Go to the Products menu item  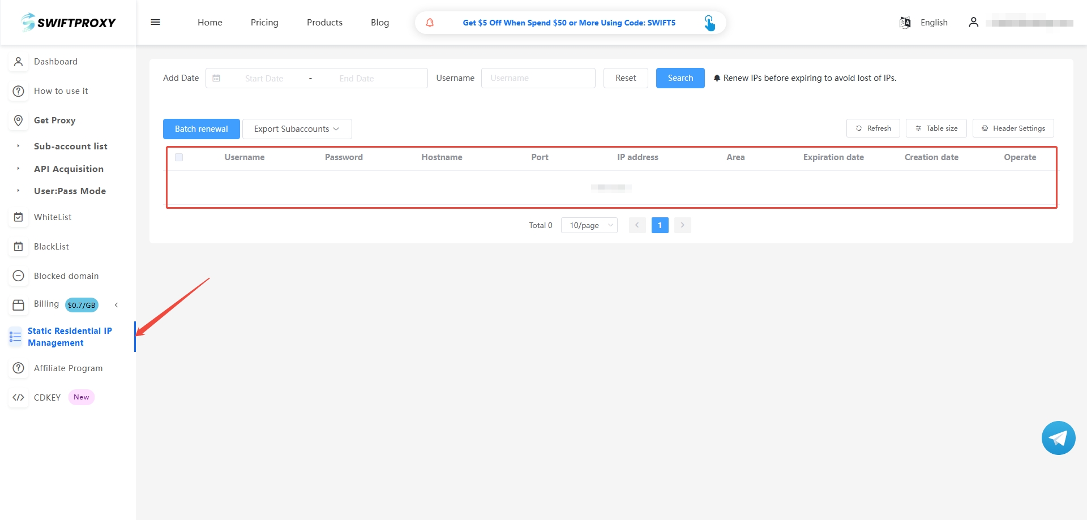(x=324, y=23)
